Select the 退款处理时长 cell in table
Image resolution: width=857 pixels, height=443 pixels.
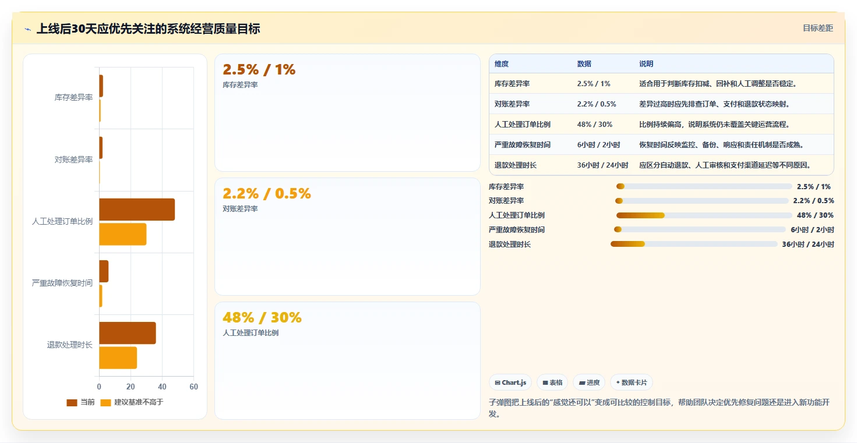[x=516, y=165]
